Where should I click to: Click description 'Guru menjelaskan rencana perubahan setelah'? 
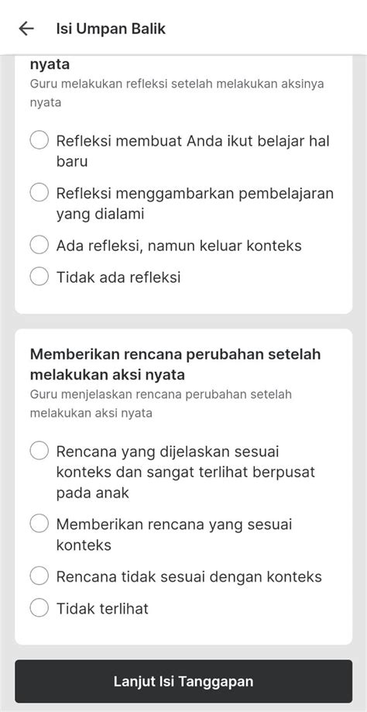coord(160,394)
